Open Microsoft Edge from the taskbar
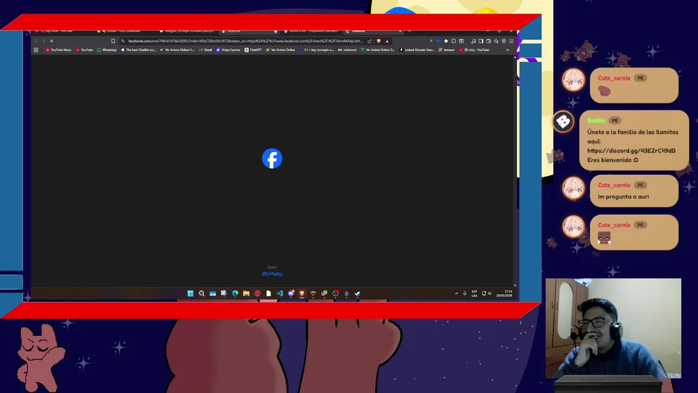The height and width of the screenshot is (393, 698). [x=235, y=294]
